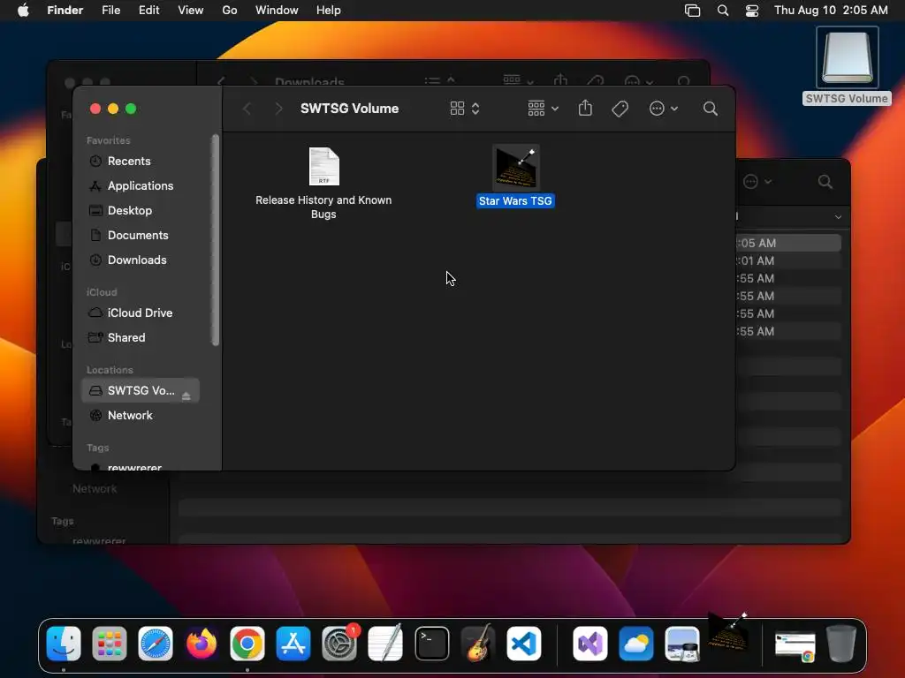Go to Downloads in the sidebar

(137, 260)
